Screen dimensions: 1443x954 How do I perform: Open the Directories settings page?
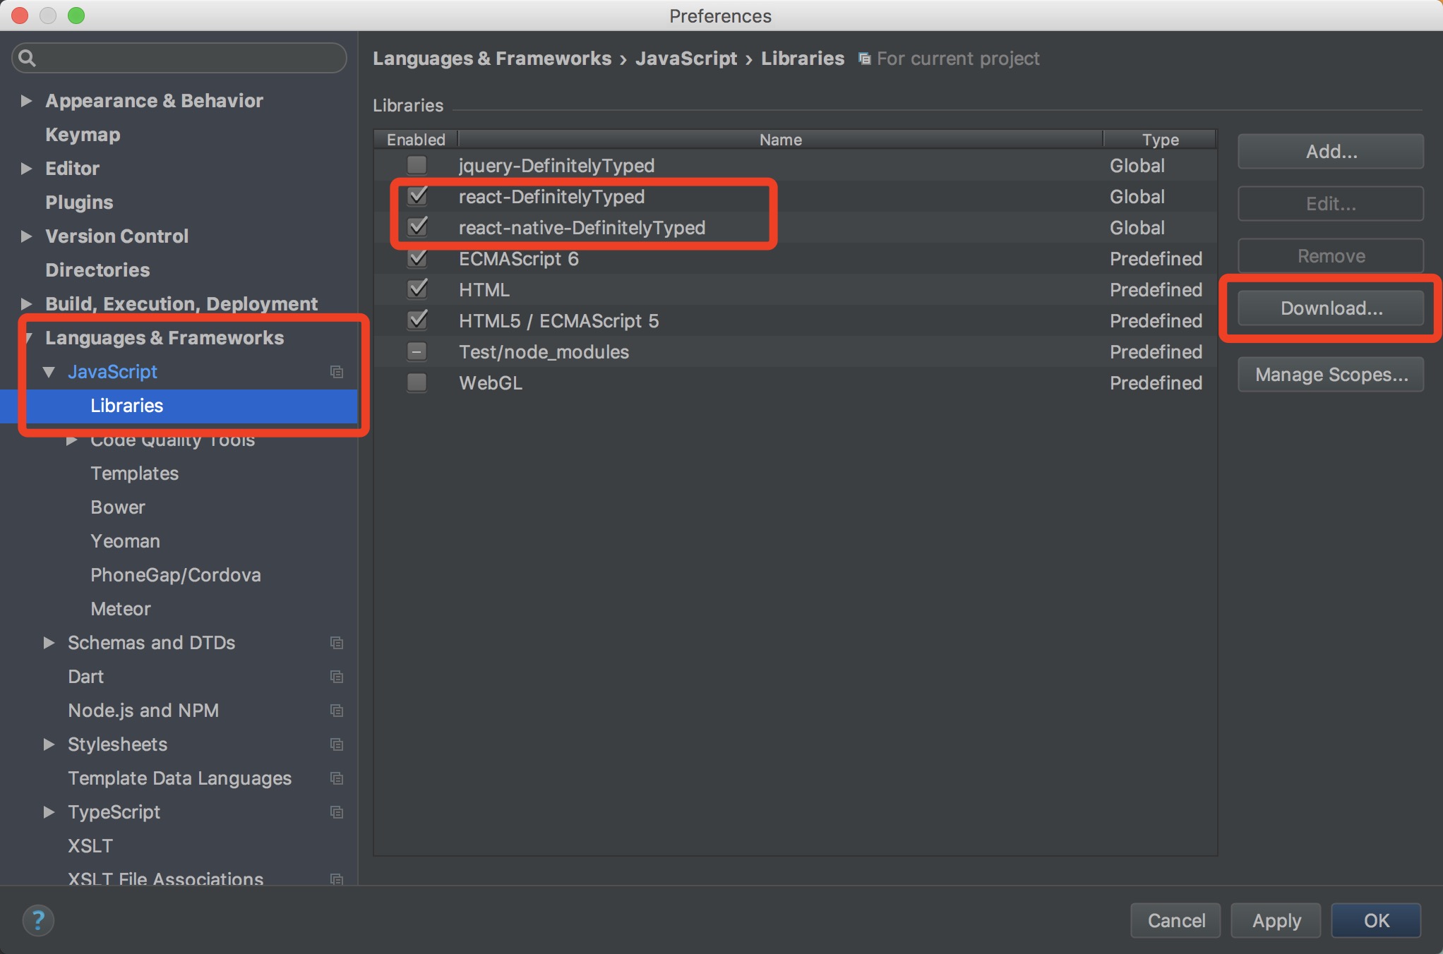tap(97, 270)
